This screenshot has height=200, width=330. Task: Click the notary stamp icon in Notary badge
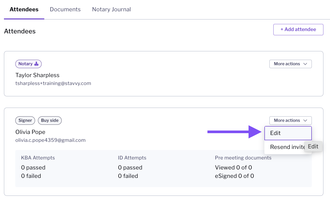coord(36,64)
